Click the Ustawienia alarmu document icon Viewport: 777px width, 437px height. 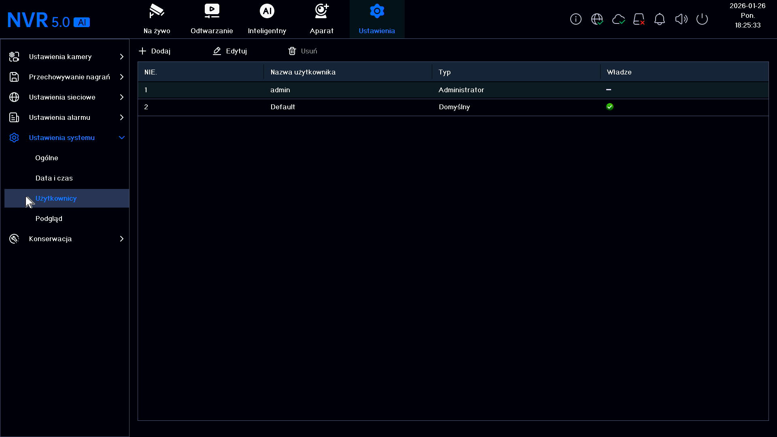pyautogui.click(x=14, y=117)
